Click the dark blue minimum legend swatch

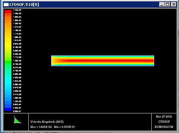click(8, 109)
